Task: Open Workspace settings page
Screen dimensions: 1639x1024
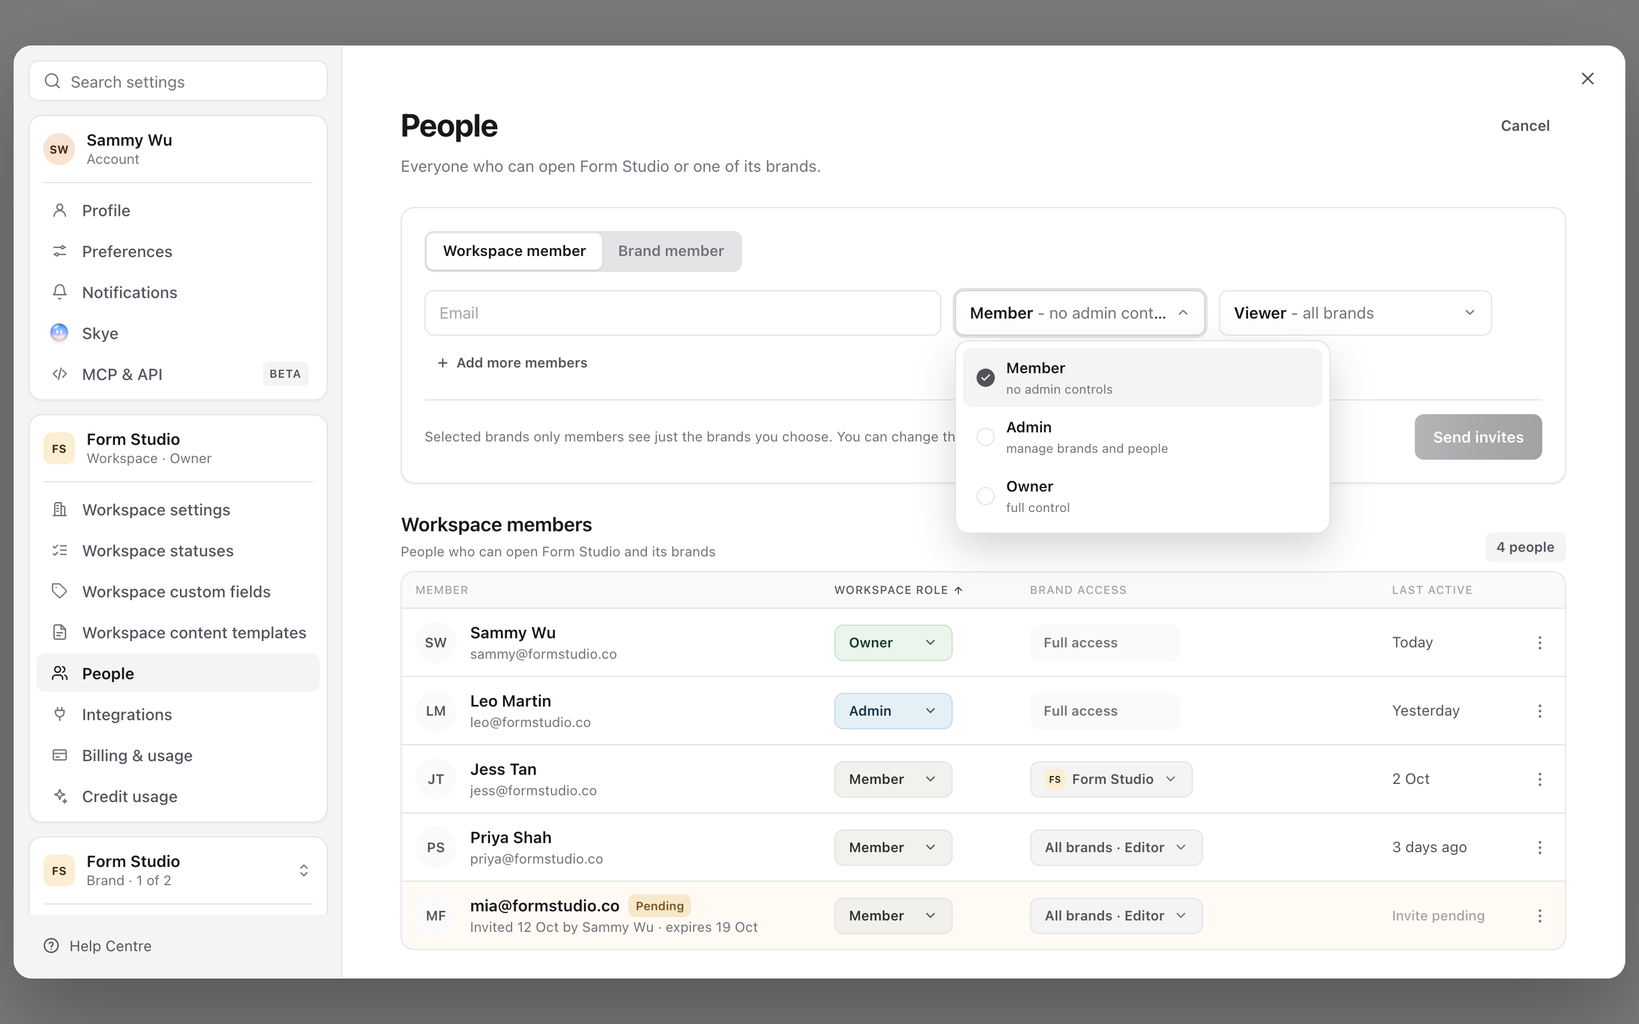Action: pos(178,510)
